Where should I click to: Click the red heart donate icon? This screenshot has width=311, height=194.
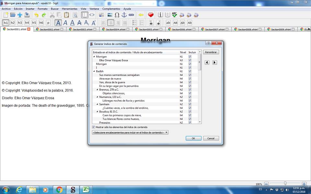tap(151, 15)
